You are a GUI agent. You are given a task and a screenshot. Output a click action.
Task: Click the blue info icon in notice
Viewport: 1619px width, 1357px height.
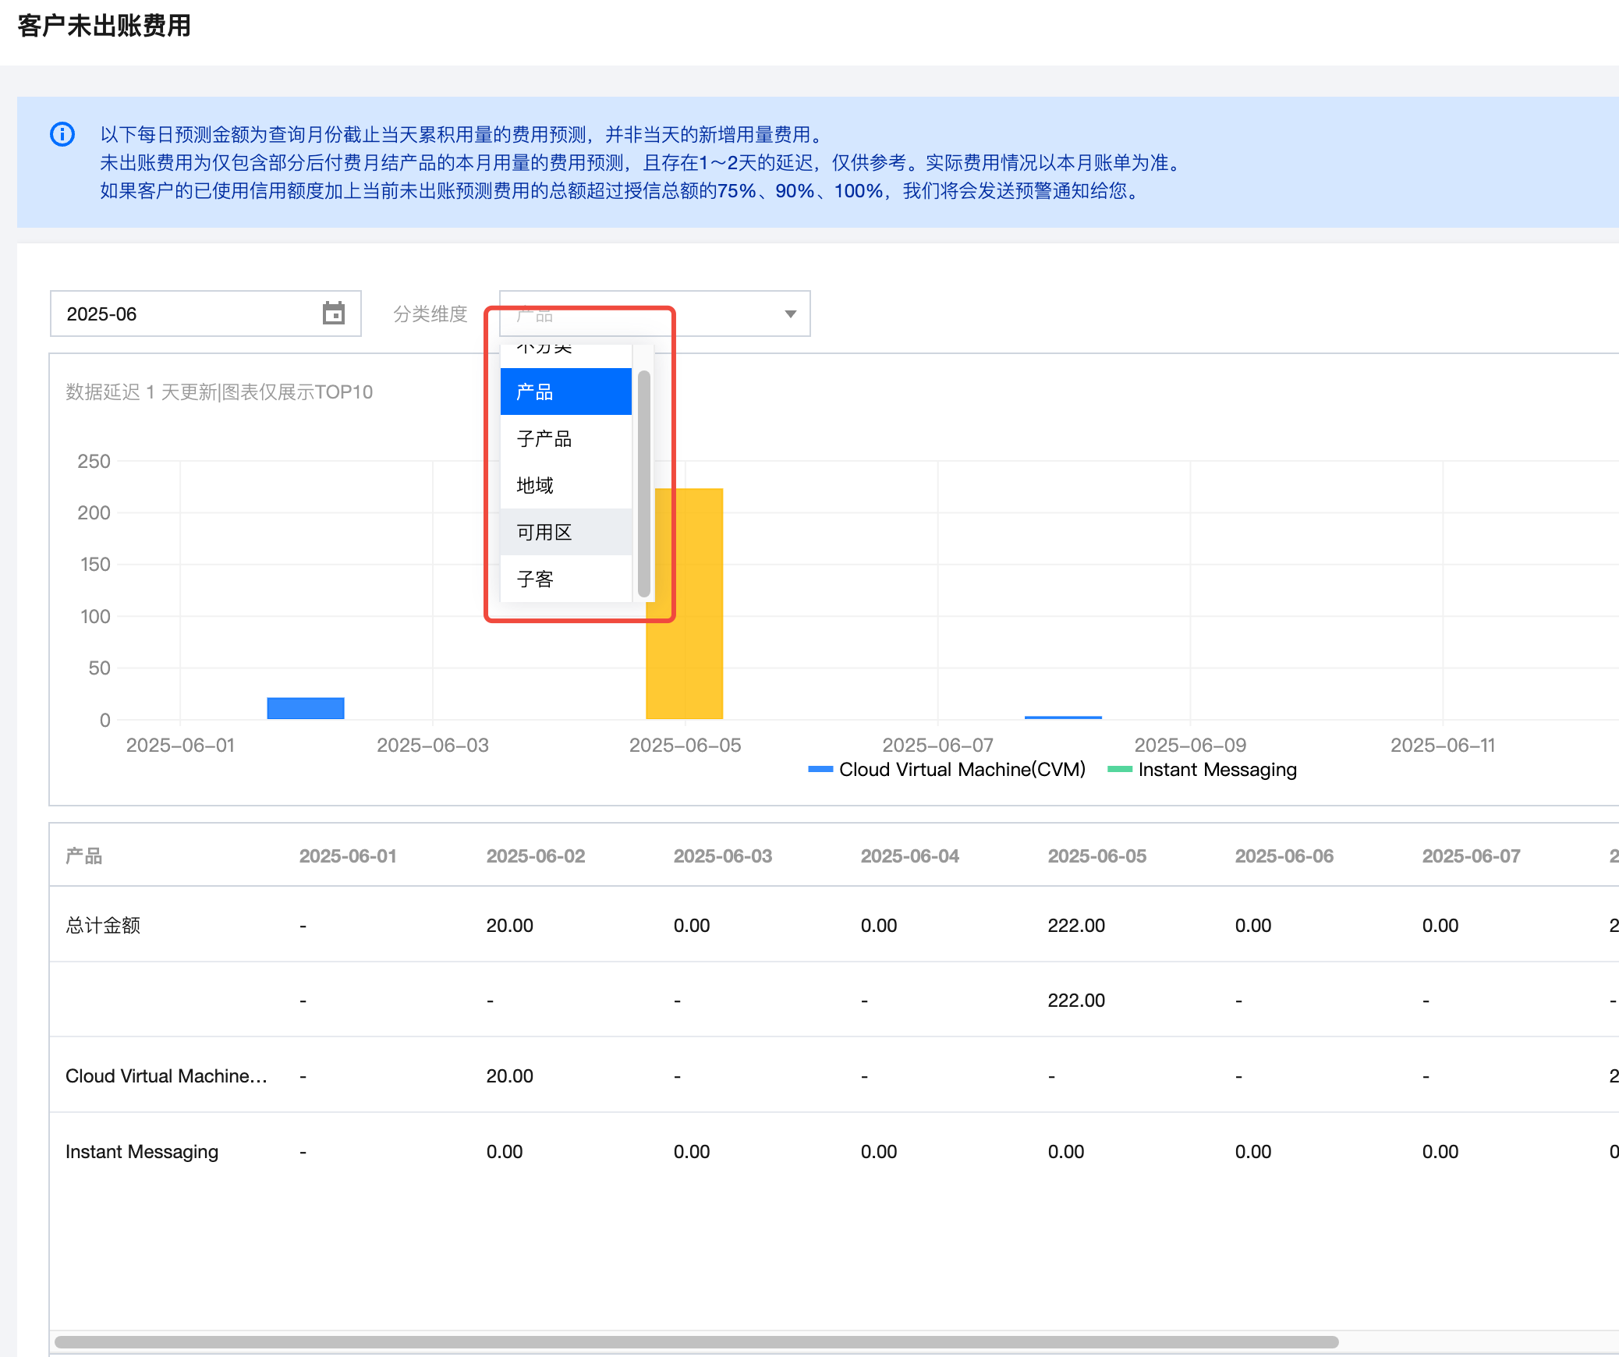[x=62, y=134]
